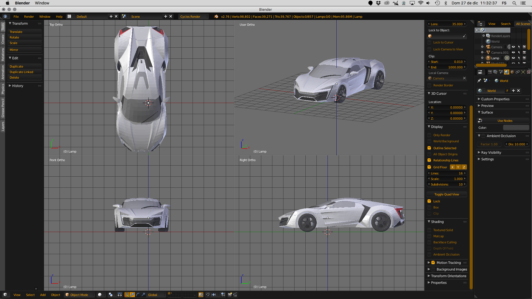This screenshot has height=299, width=532.
Task: Click the Constraints chain-link properties tab
Action: tap(517, 72)
